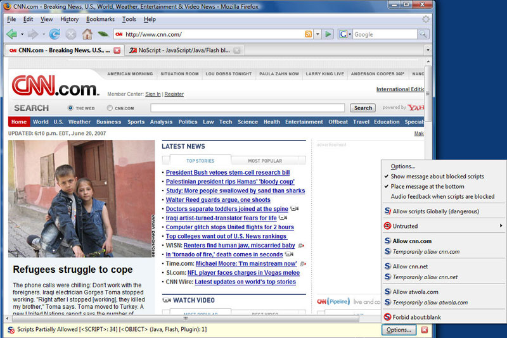Uncheck Place message at the bottom
Screen dimensions: 507x338
(x=427, y=187)
